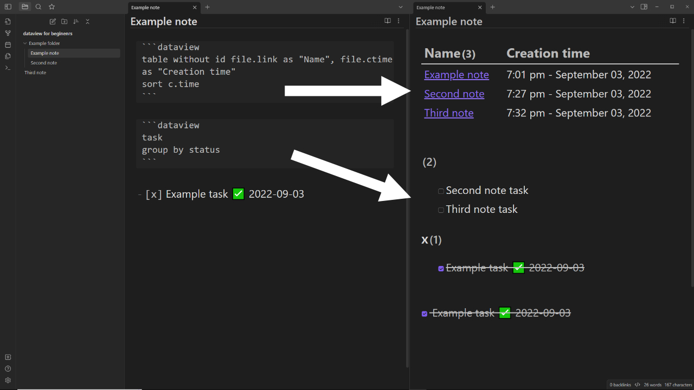Create a new note with the pencil icon
Image resolution: width=694 pixels, height=390 pixels.
tap(52, 21)
